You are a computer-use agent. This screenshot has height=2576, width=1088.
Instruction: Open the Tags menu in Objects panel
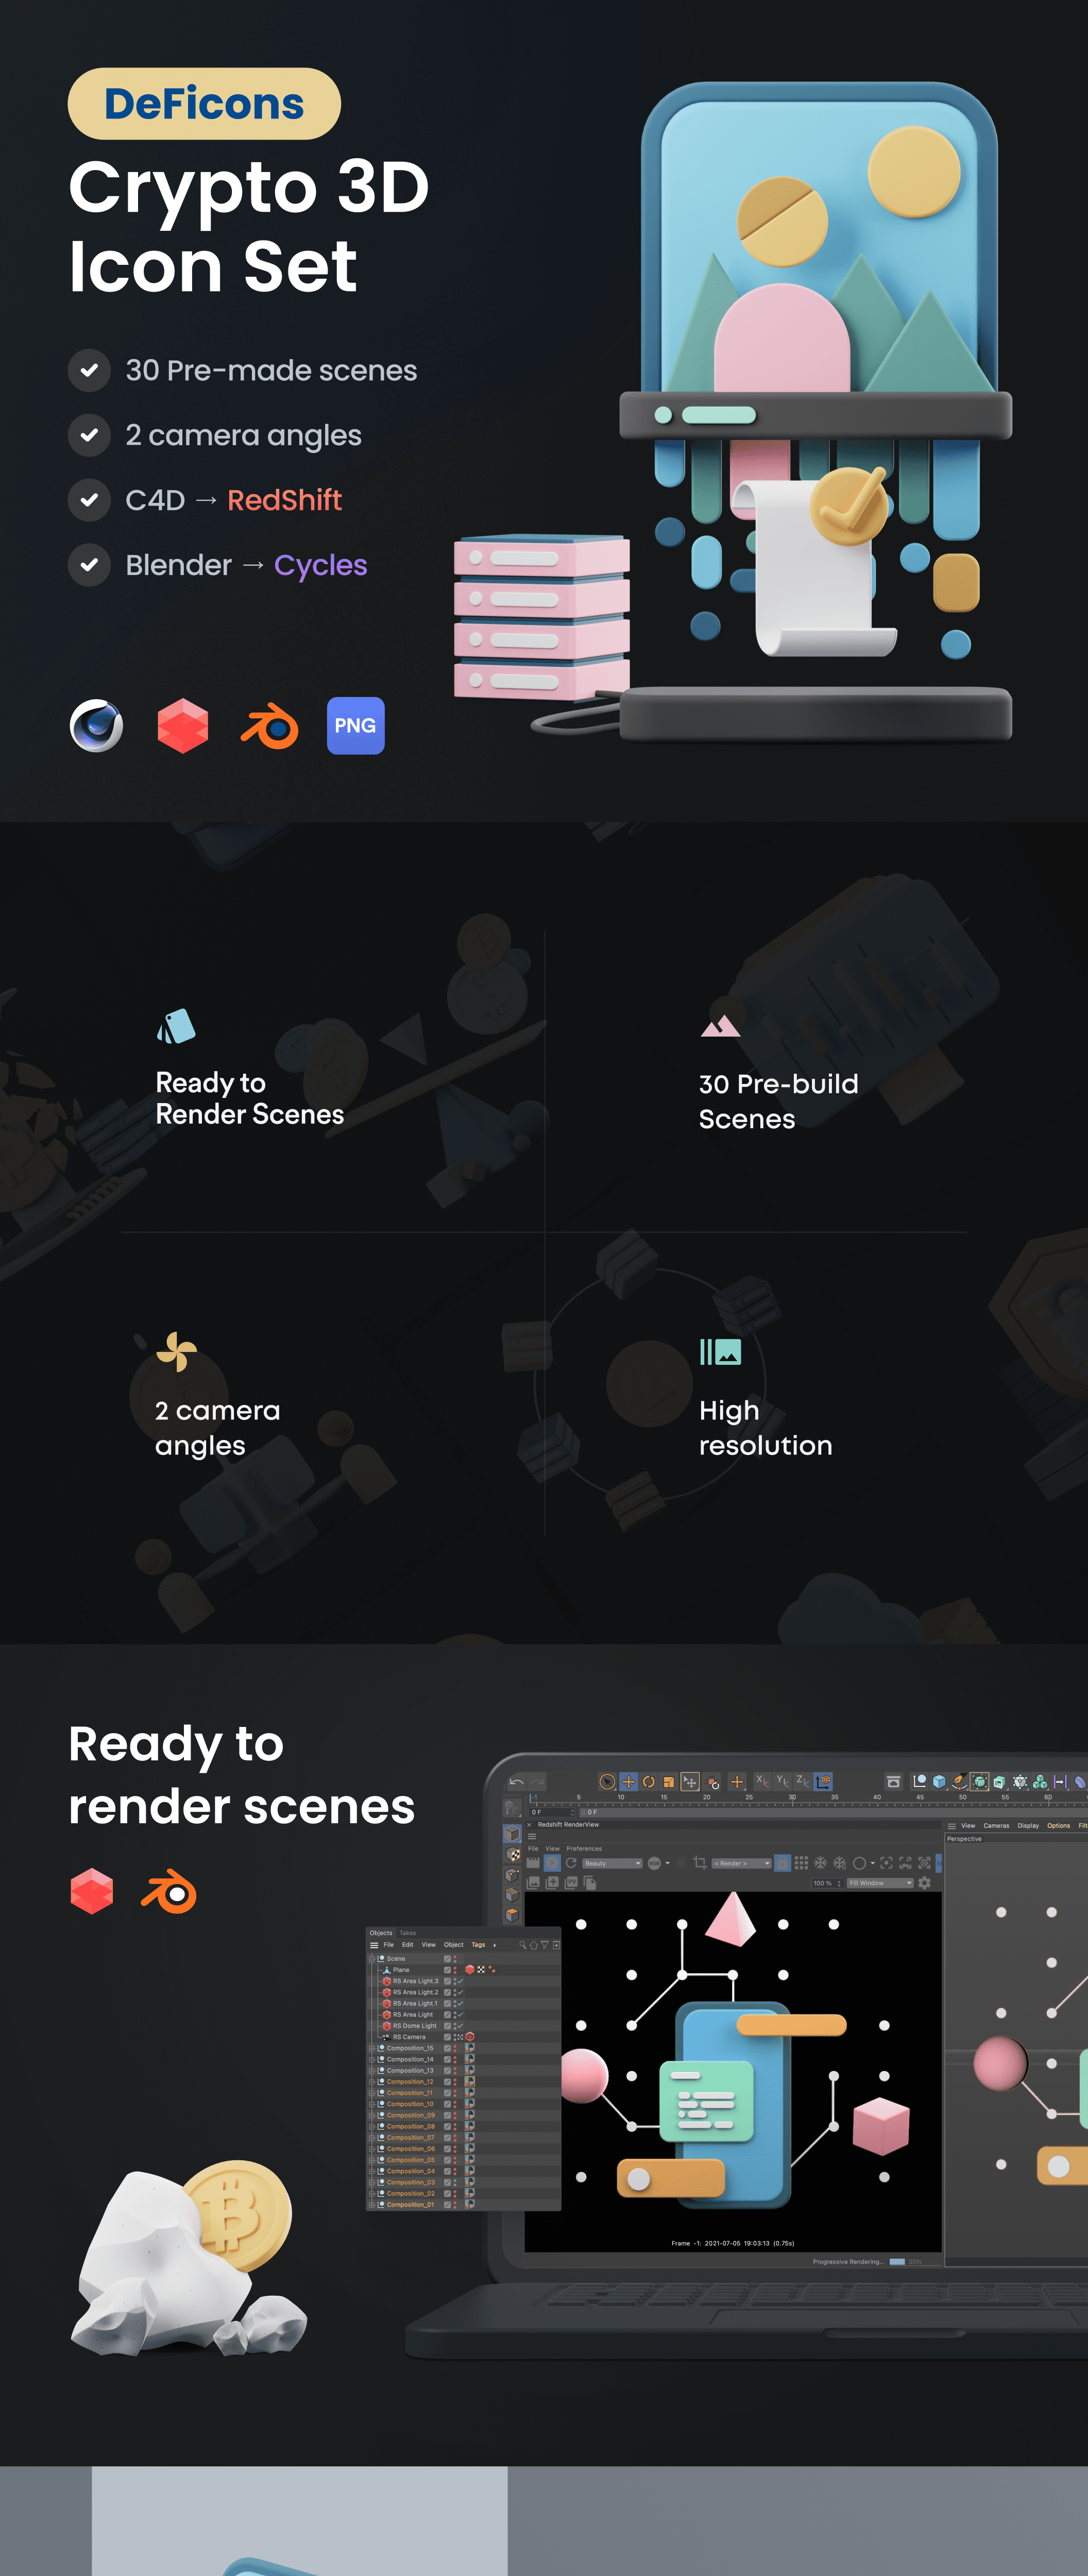478,1945
